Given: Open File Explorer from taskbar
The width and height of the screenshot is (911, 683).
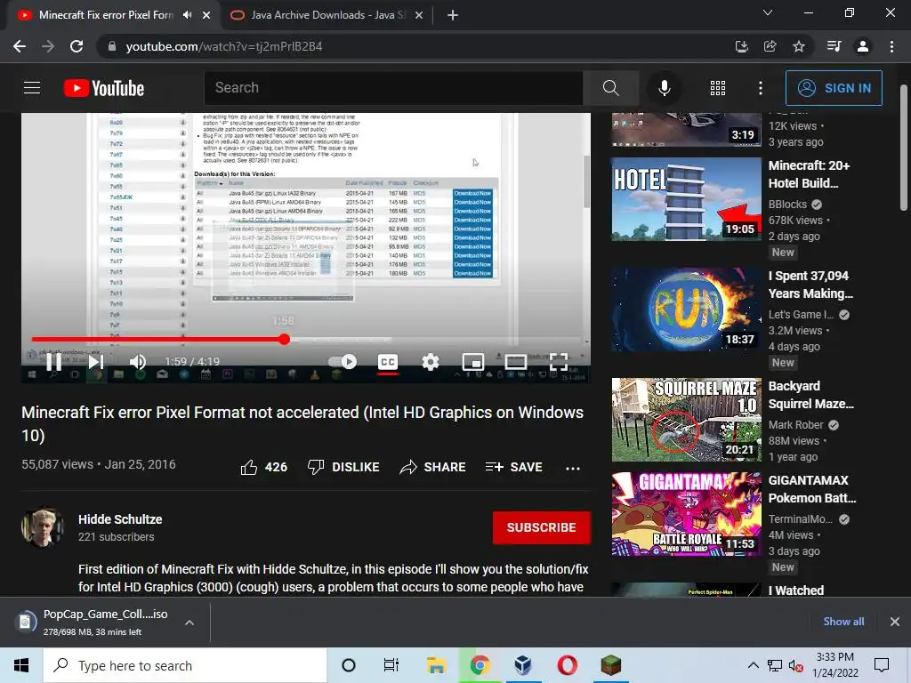Looking at the screenshot, I should [436, 665].
